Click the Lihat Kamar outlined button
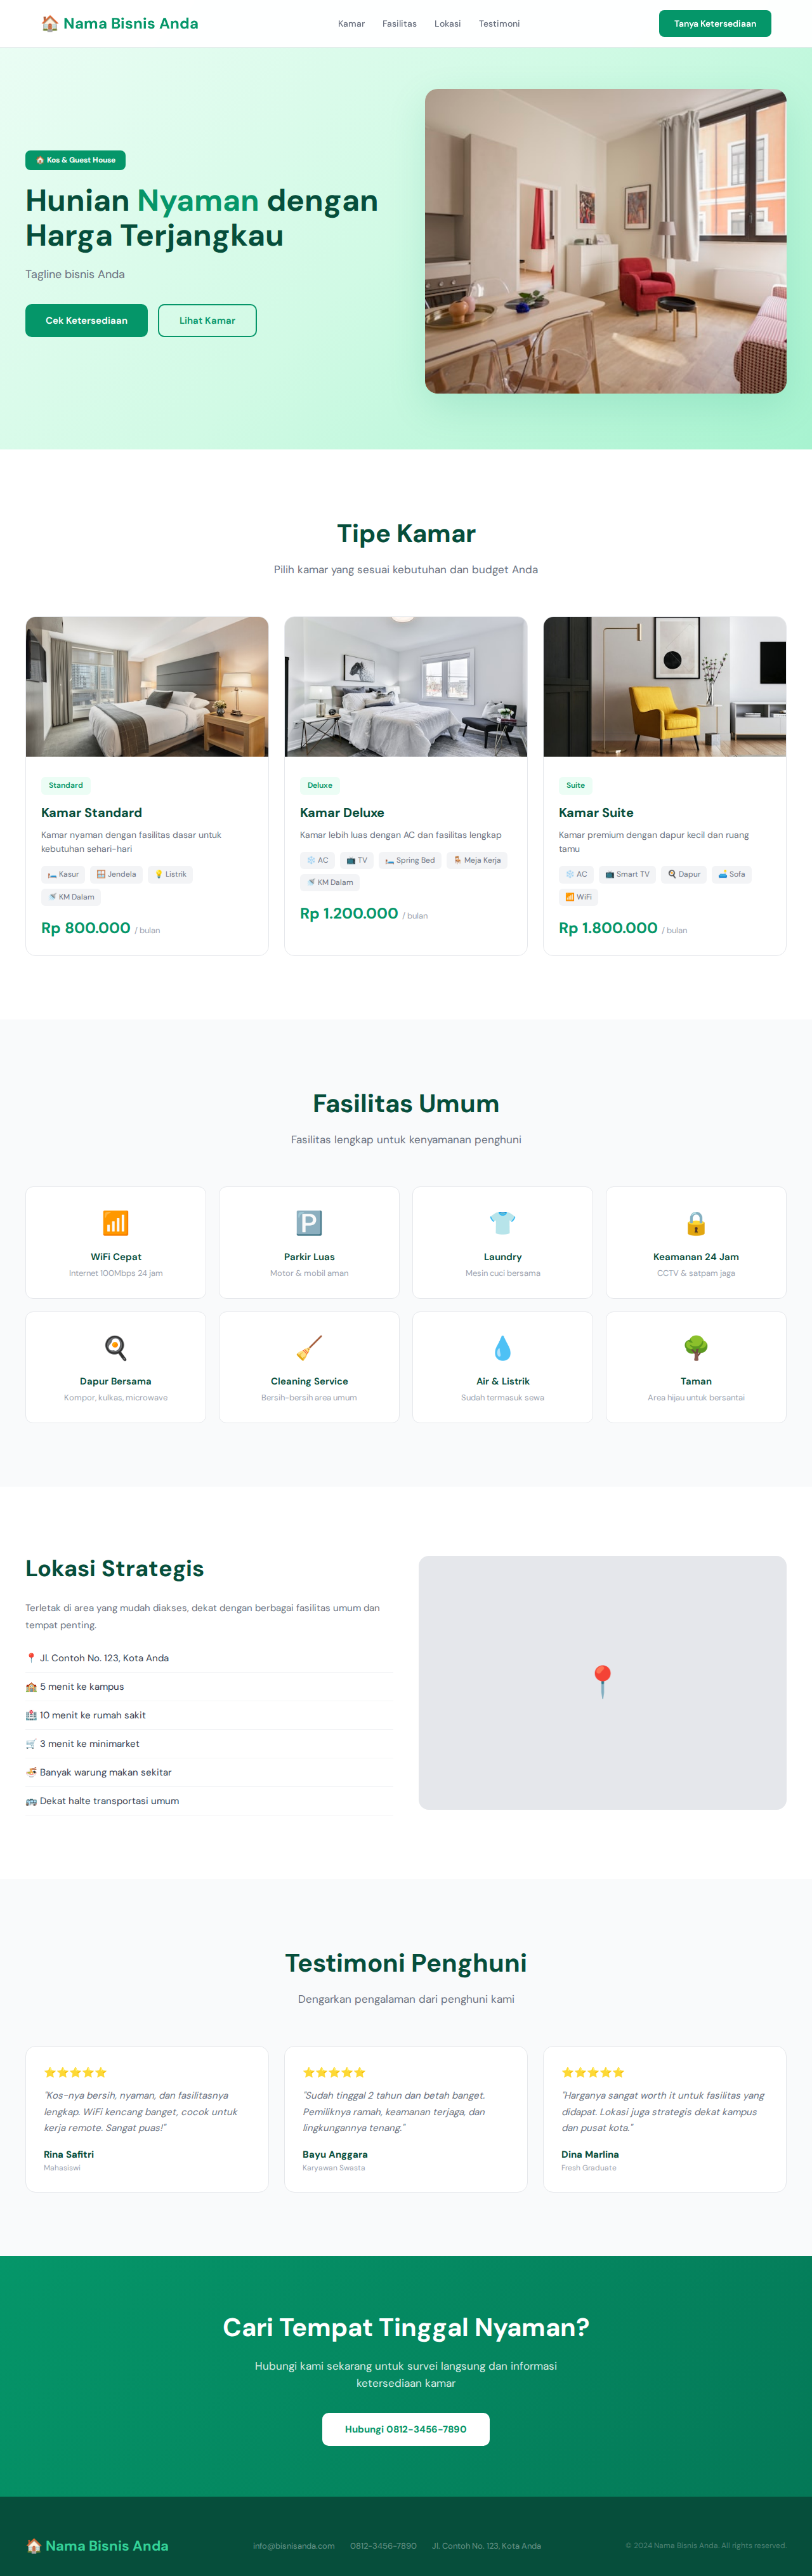 pos(207,321)
